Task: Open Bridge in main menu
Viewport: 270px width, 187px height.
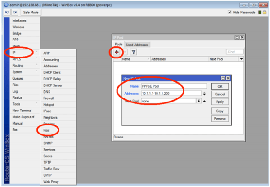Action: coord(25,33)
